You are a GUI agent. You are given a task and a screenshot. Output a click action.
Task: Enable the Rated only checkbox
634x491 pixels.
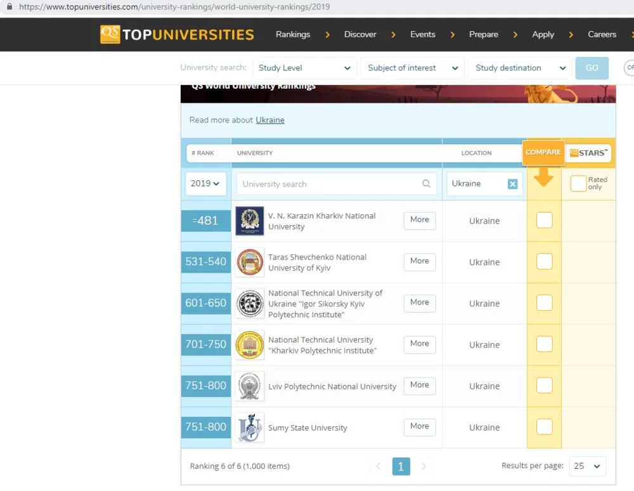click(578, 183)
